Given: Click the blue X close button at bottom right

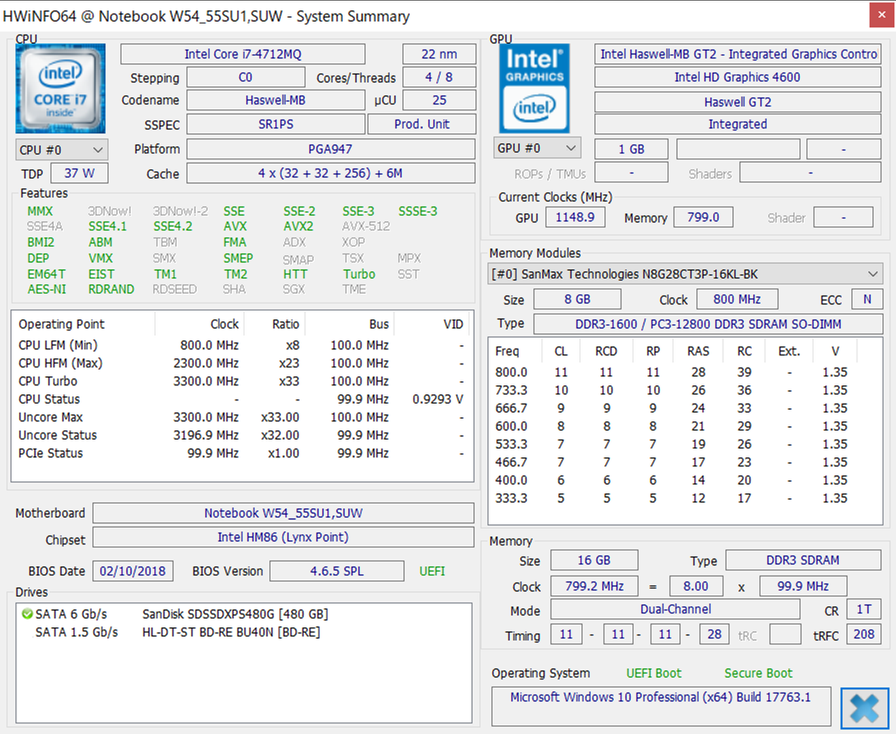Looking at the screenshot, I should click(x=865, y=708).
